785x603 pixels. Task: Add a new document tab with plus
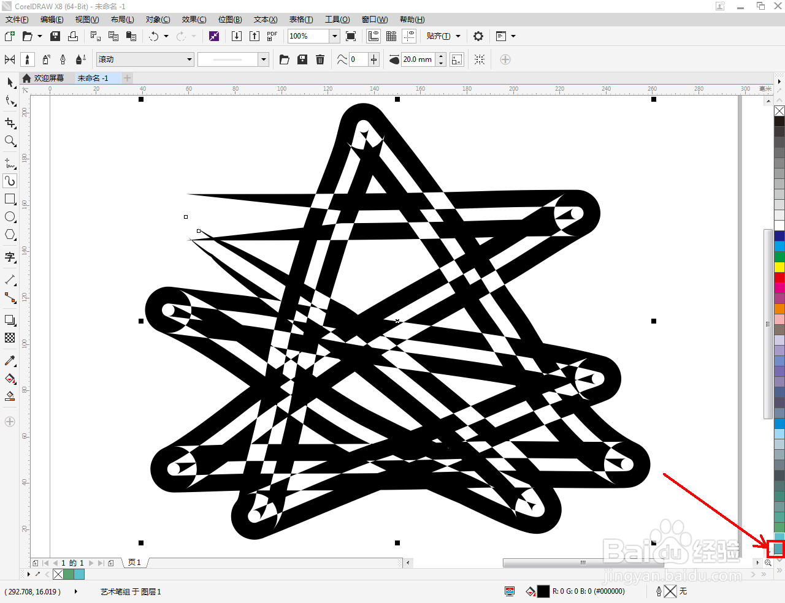[x=128, y=78]
